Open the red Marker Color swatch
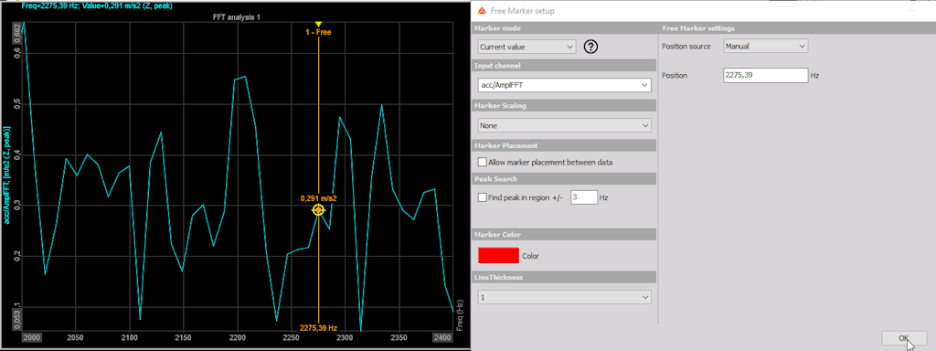Screen dimensions: 936x351 click(498, 256)
